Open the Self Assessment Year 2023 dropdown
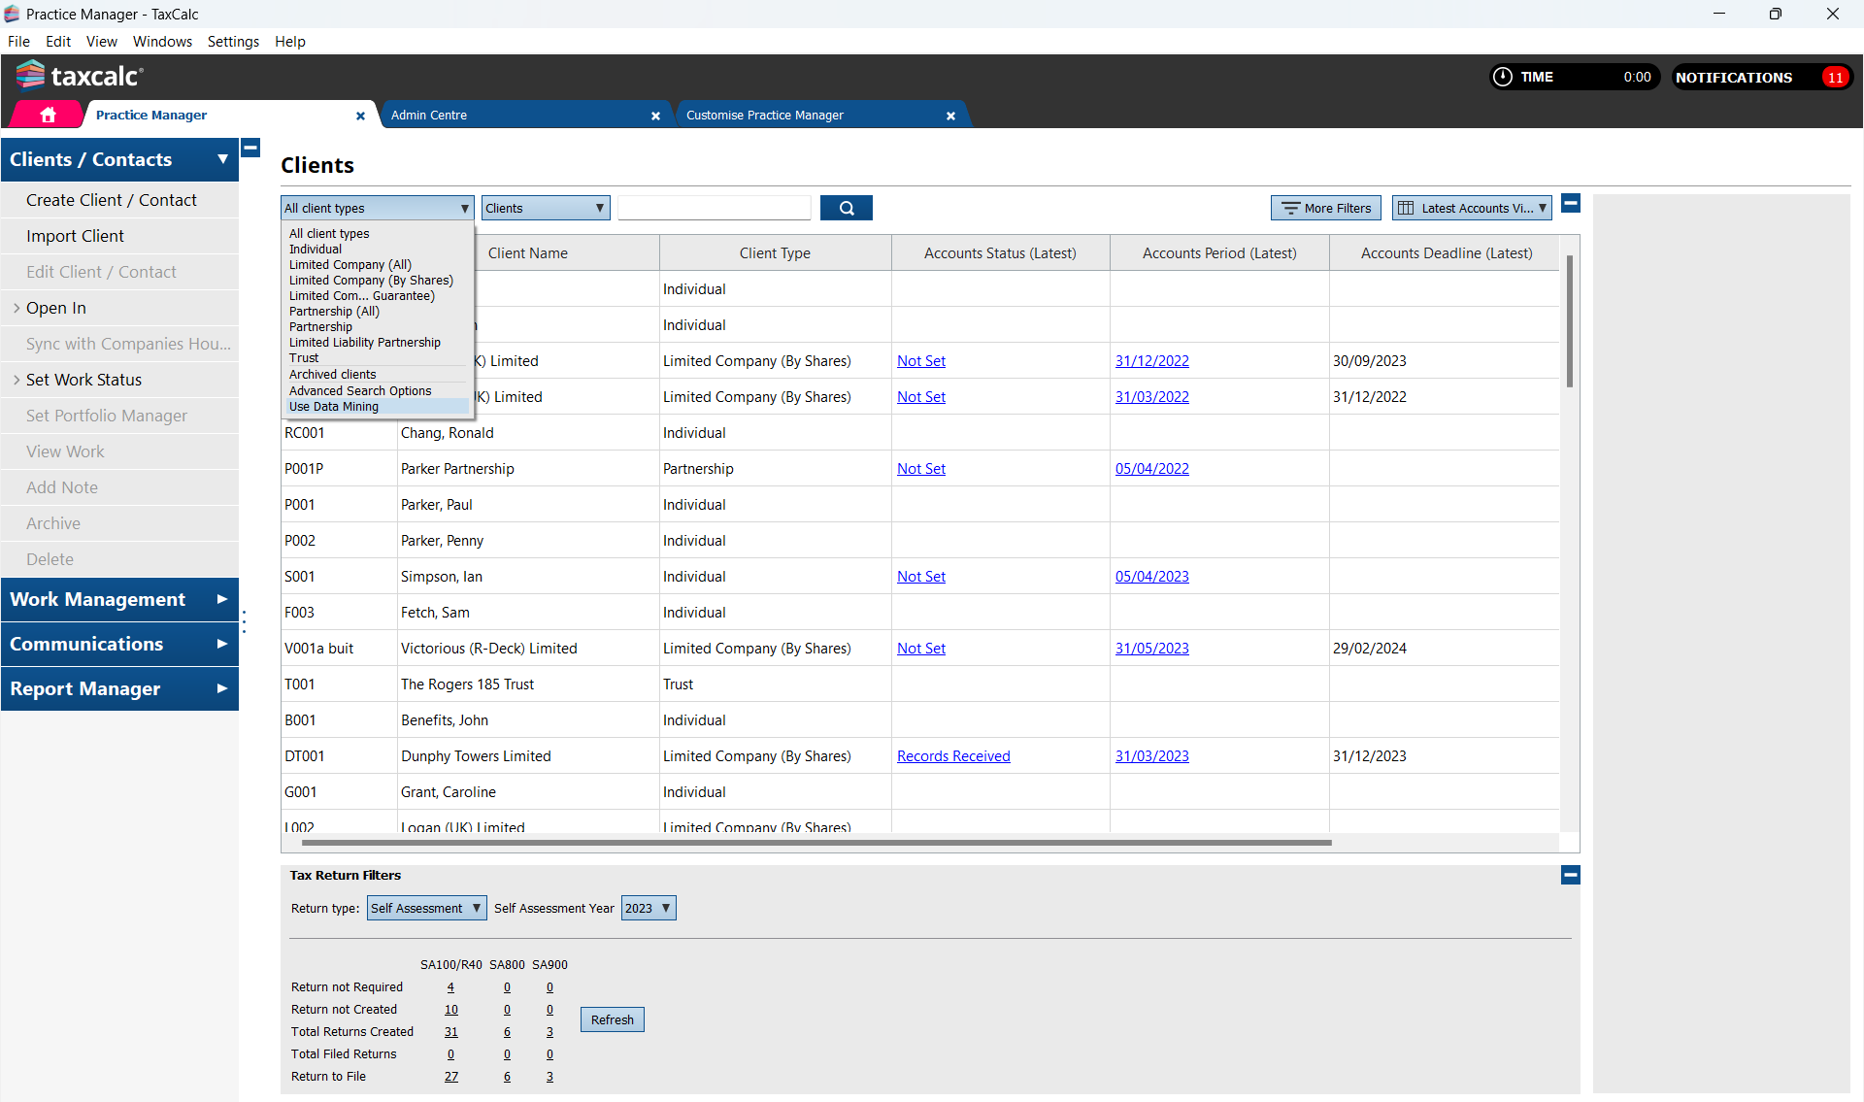This screenshot has height=1102, width=1864. click(648, 908)
